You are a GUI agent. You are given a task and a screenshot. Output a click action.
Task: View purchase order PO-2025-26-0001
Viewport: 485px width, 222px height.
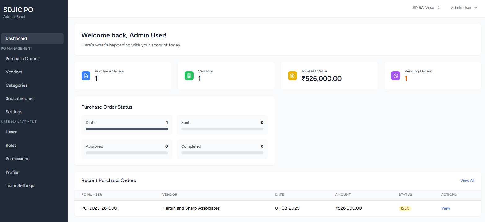[x=445, y=208]
